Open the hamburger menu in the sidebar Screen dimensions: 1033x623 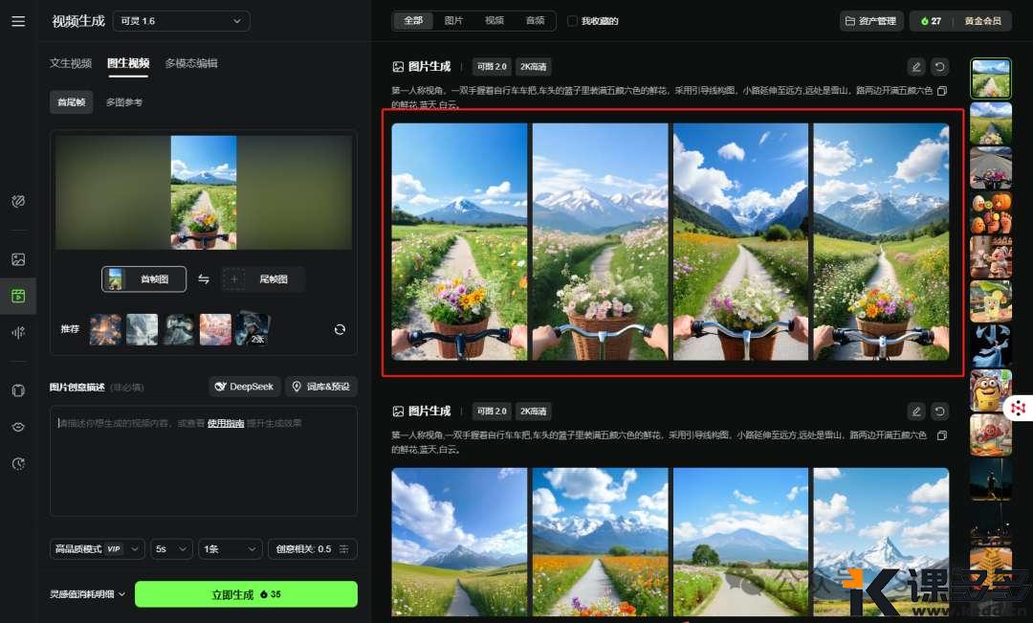[18, 21]
